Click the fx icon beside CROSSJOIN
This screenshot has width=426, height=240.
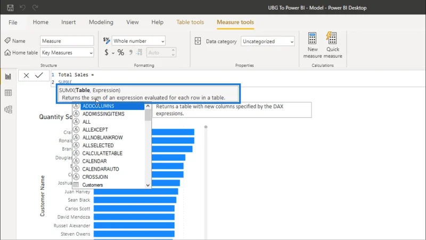[76, 177]
